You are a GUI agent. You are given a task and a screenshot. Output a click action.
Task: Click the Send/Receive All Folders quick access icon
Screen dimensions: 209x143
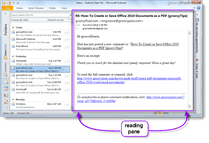click(x=9, y=3)
